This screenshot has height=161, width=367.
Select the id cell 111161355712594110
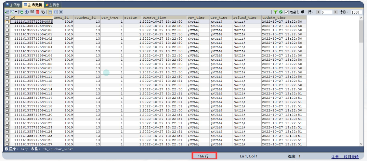coord(32,72)
